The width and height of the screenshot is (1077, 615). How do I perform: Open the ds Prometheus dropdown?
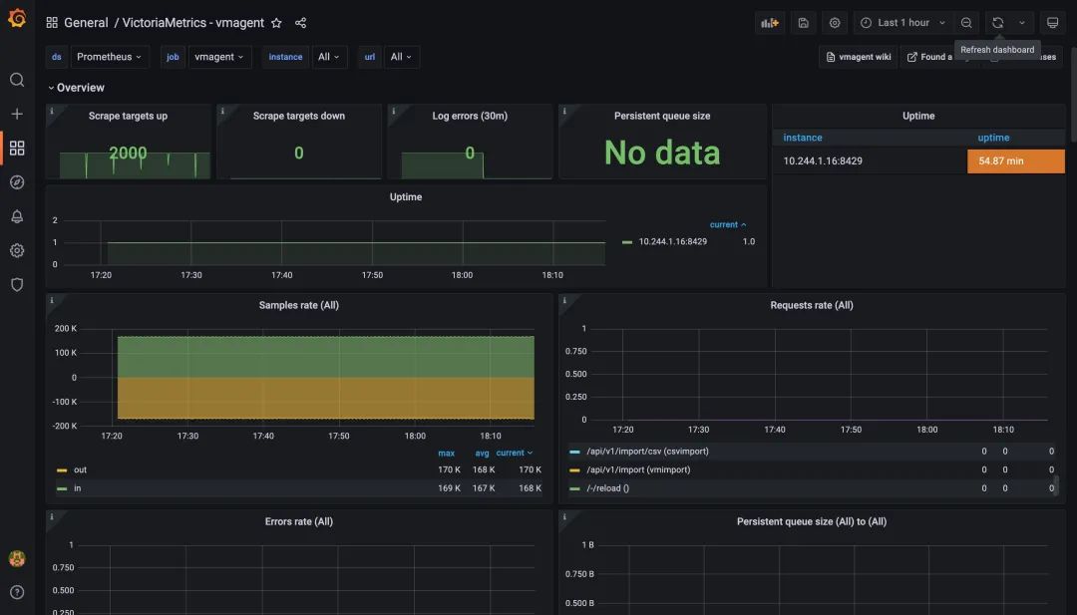[110, 57]
